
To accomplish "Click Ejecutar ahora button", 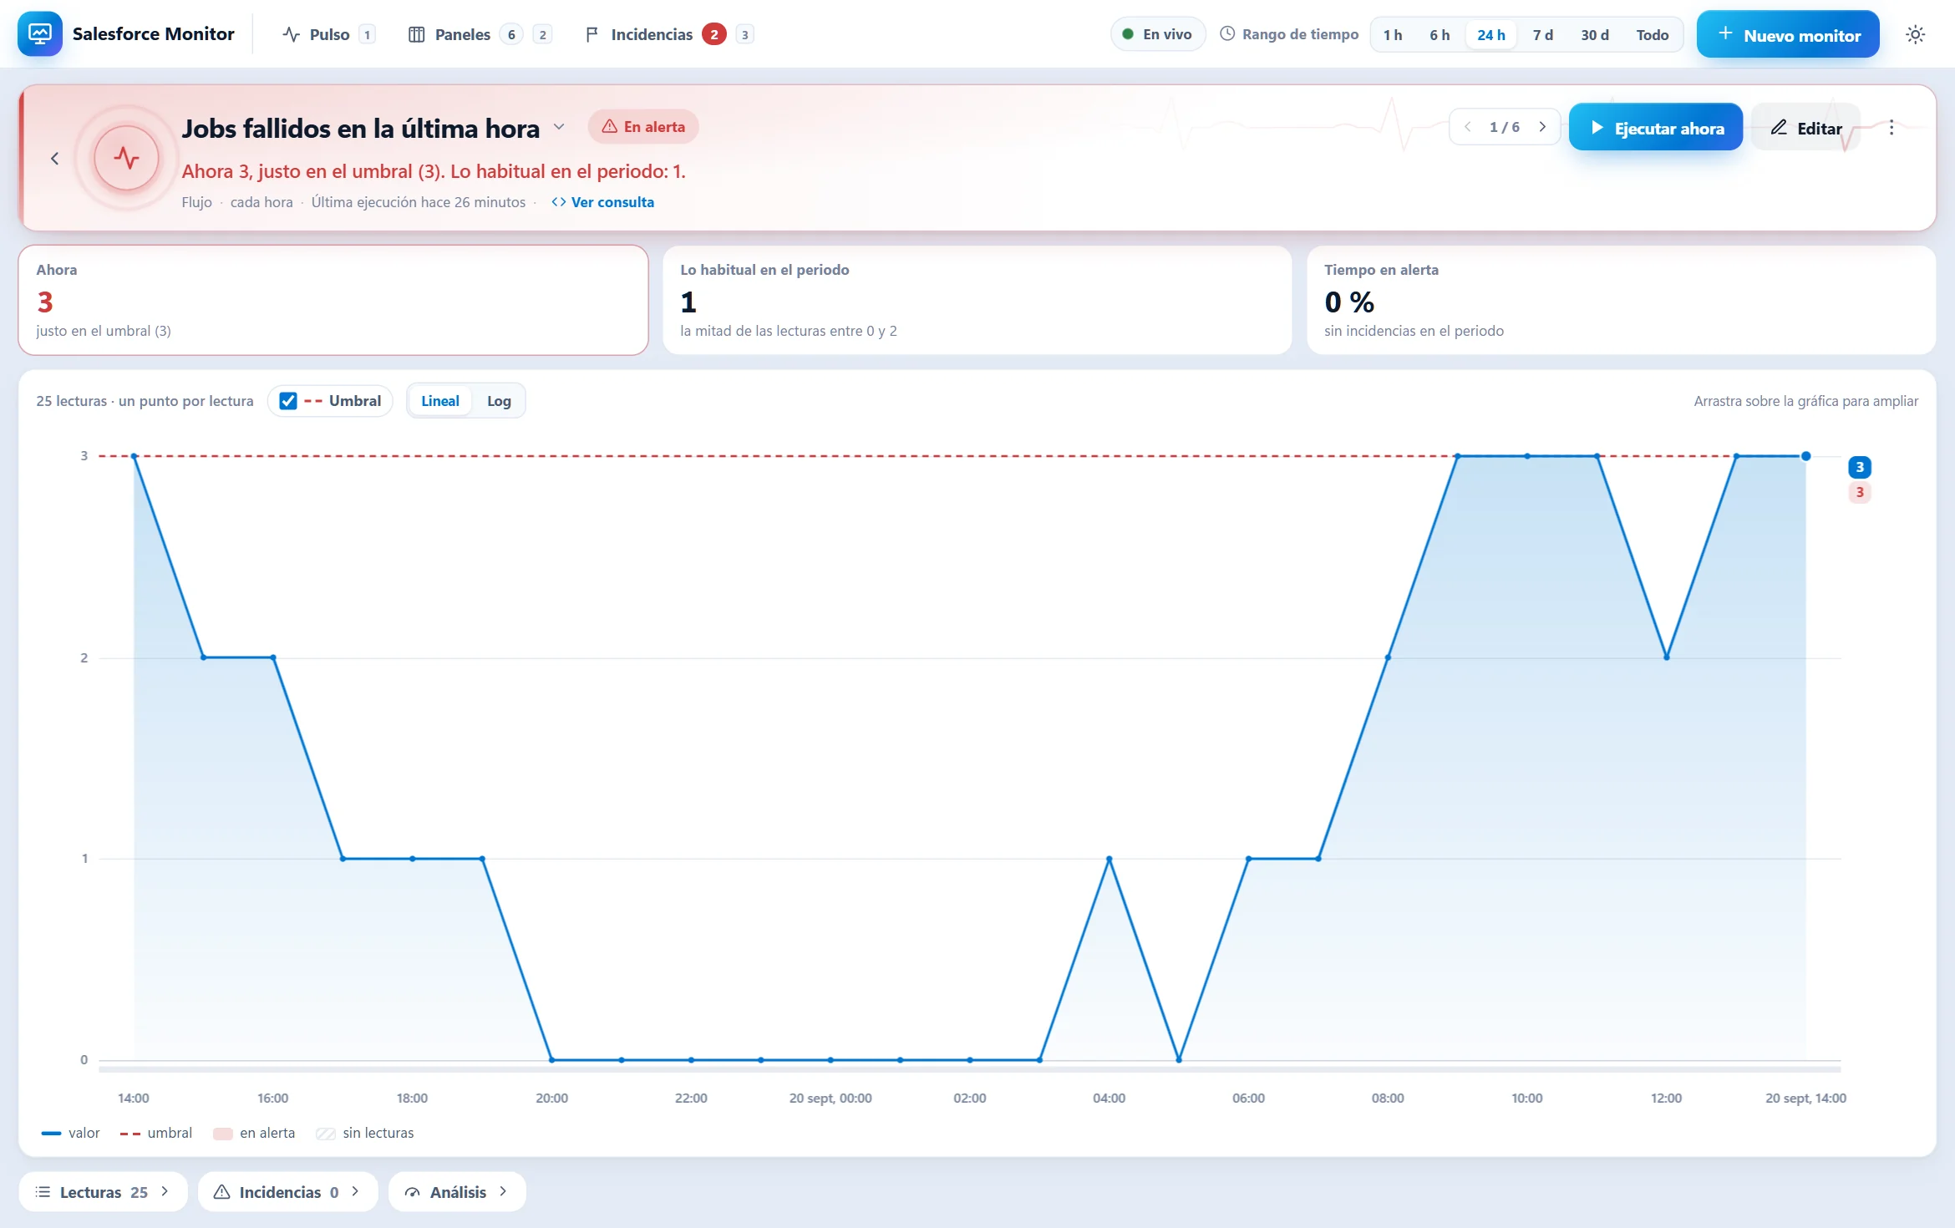I will click(x=1655, y=128).
